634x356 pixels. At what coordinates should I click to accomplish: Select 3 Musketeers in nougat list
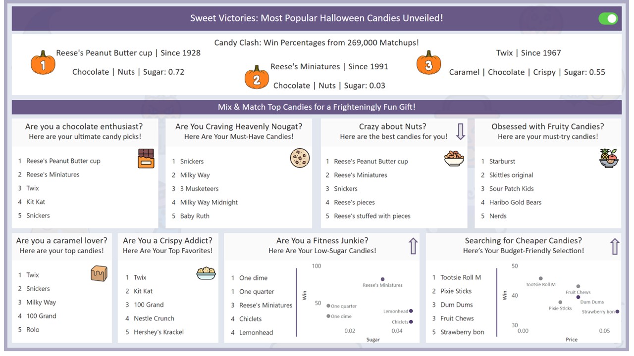[199, 188]
